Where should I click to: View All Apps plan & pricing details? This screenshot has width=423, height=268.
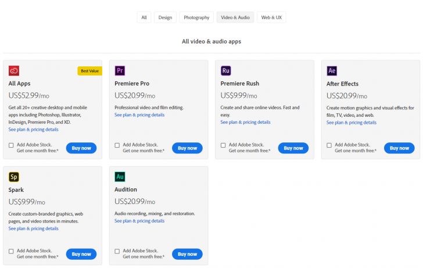pyautogui.click(x=33, y=129)
